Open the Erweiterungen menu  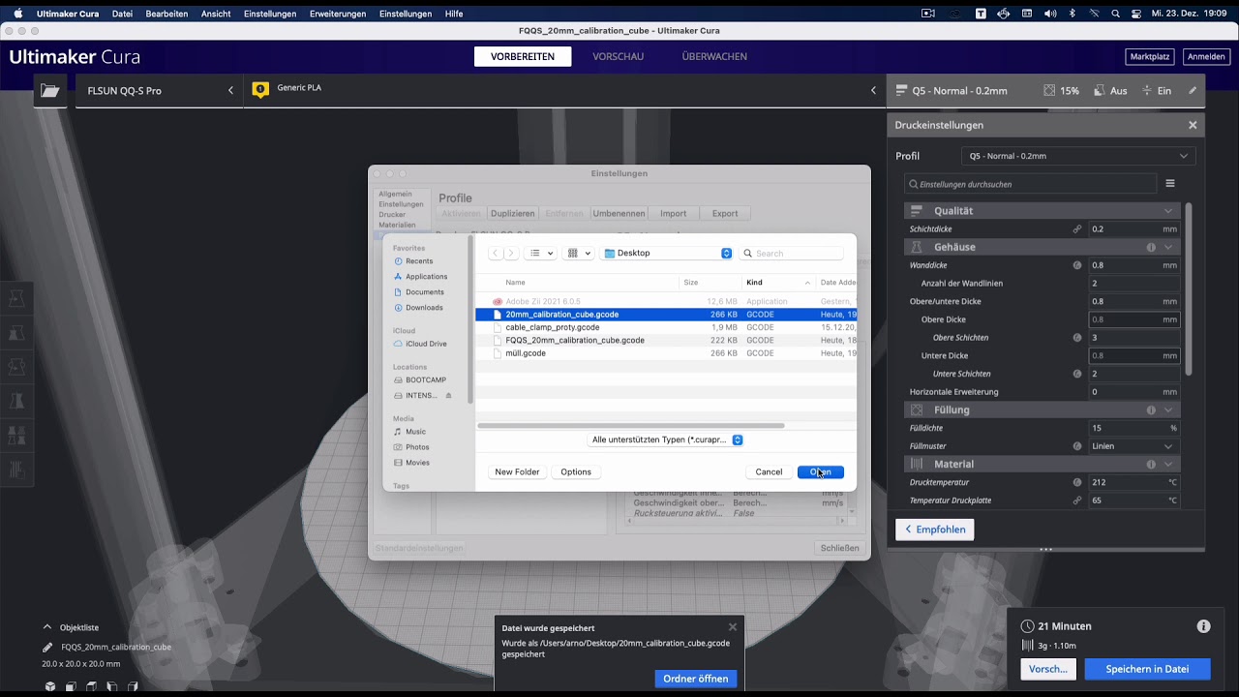[x=338, y=14]
